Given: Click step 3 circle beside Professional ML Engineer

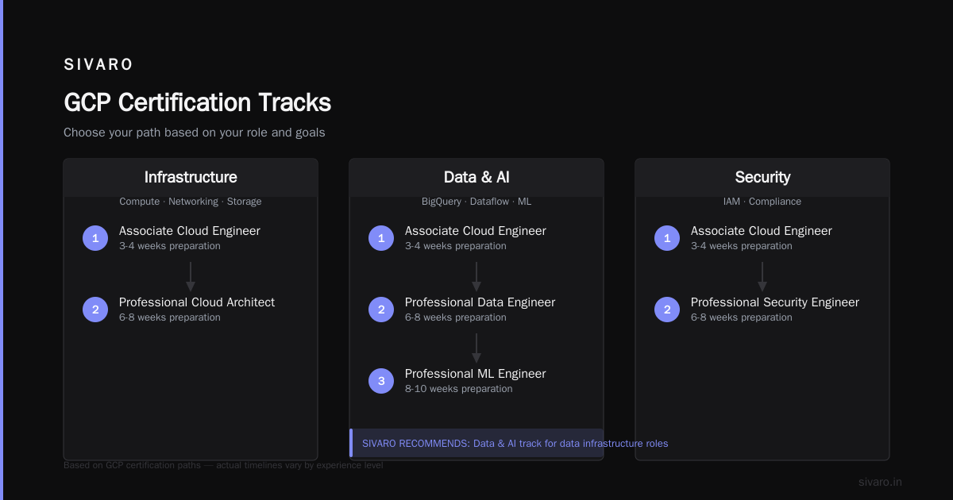Looking at the screenshot, I should (x=381, y=381).
